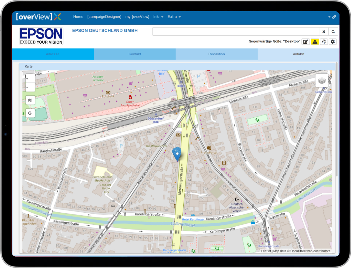Expand the Extra dropdown menu

point(174,17)
